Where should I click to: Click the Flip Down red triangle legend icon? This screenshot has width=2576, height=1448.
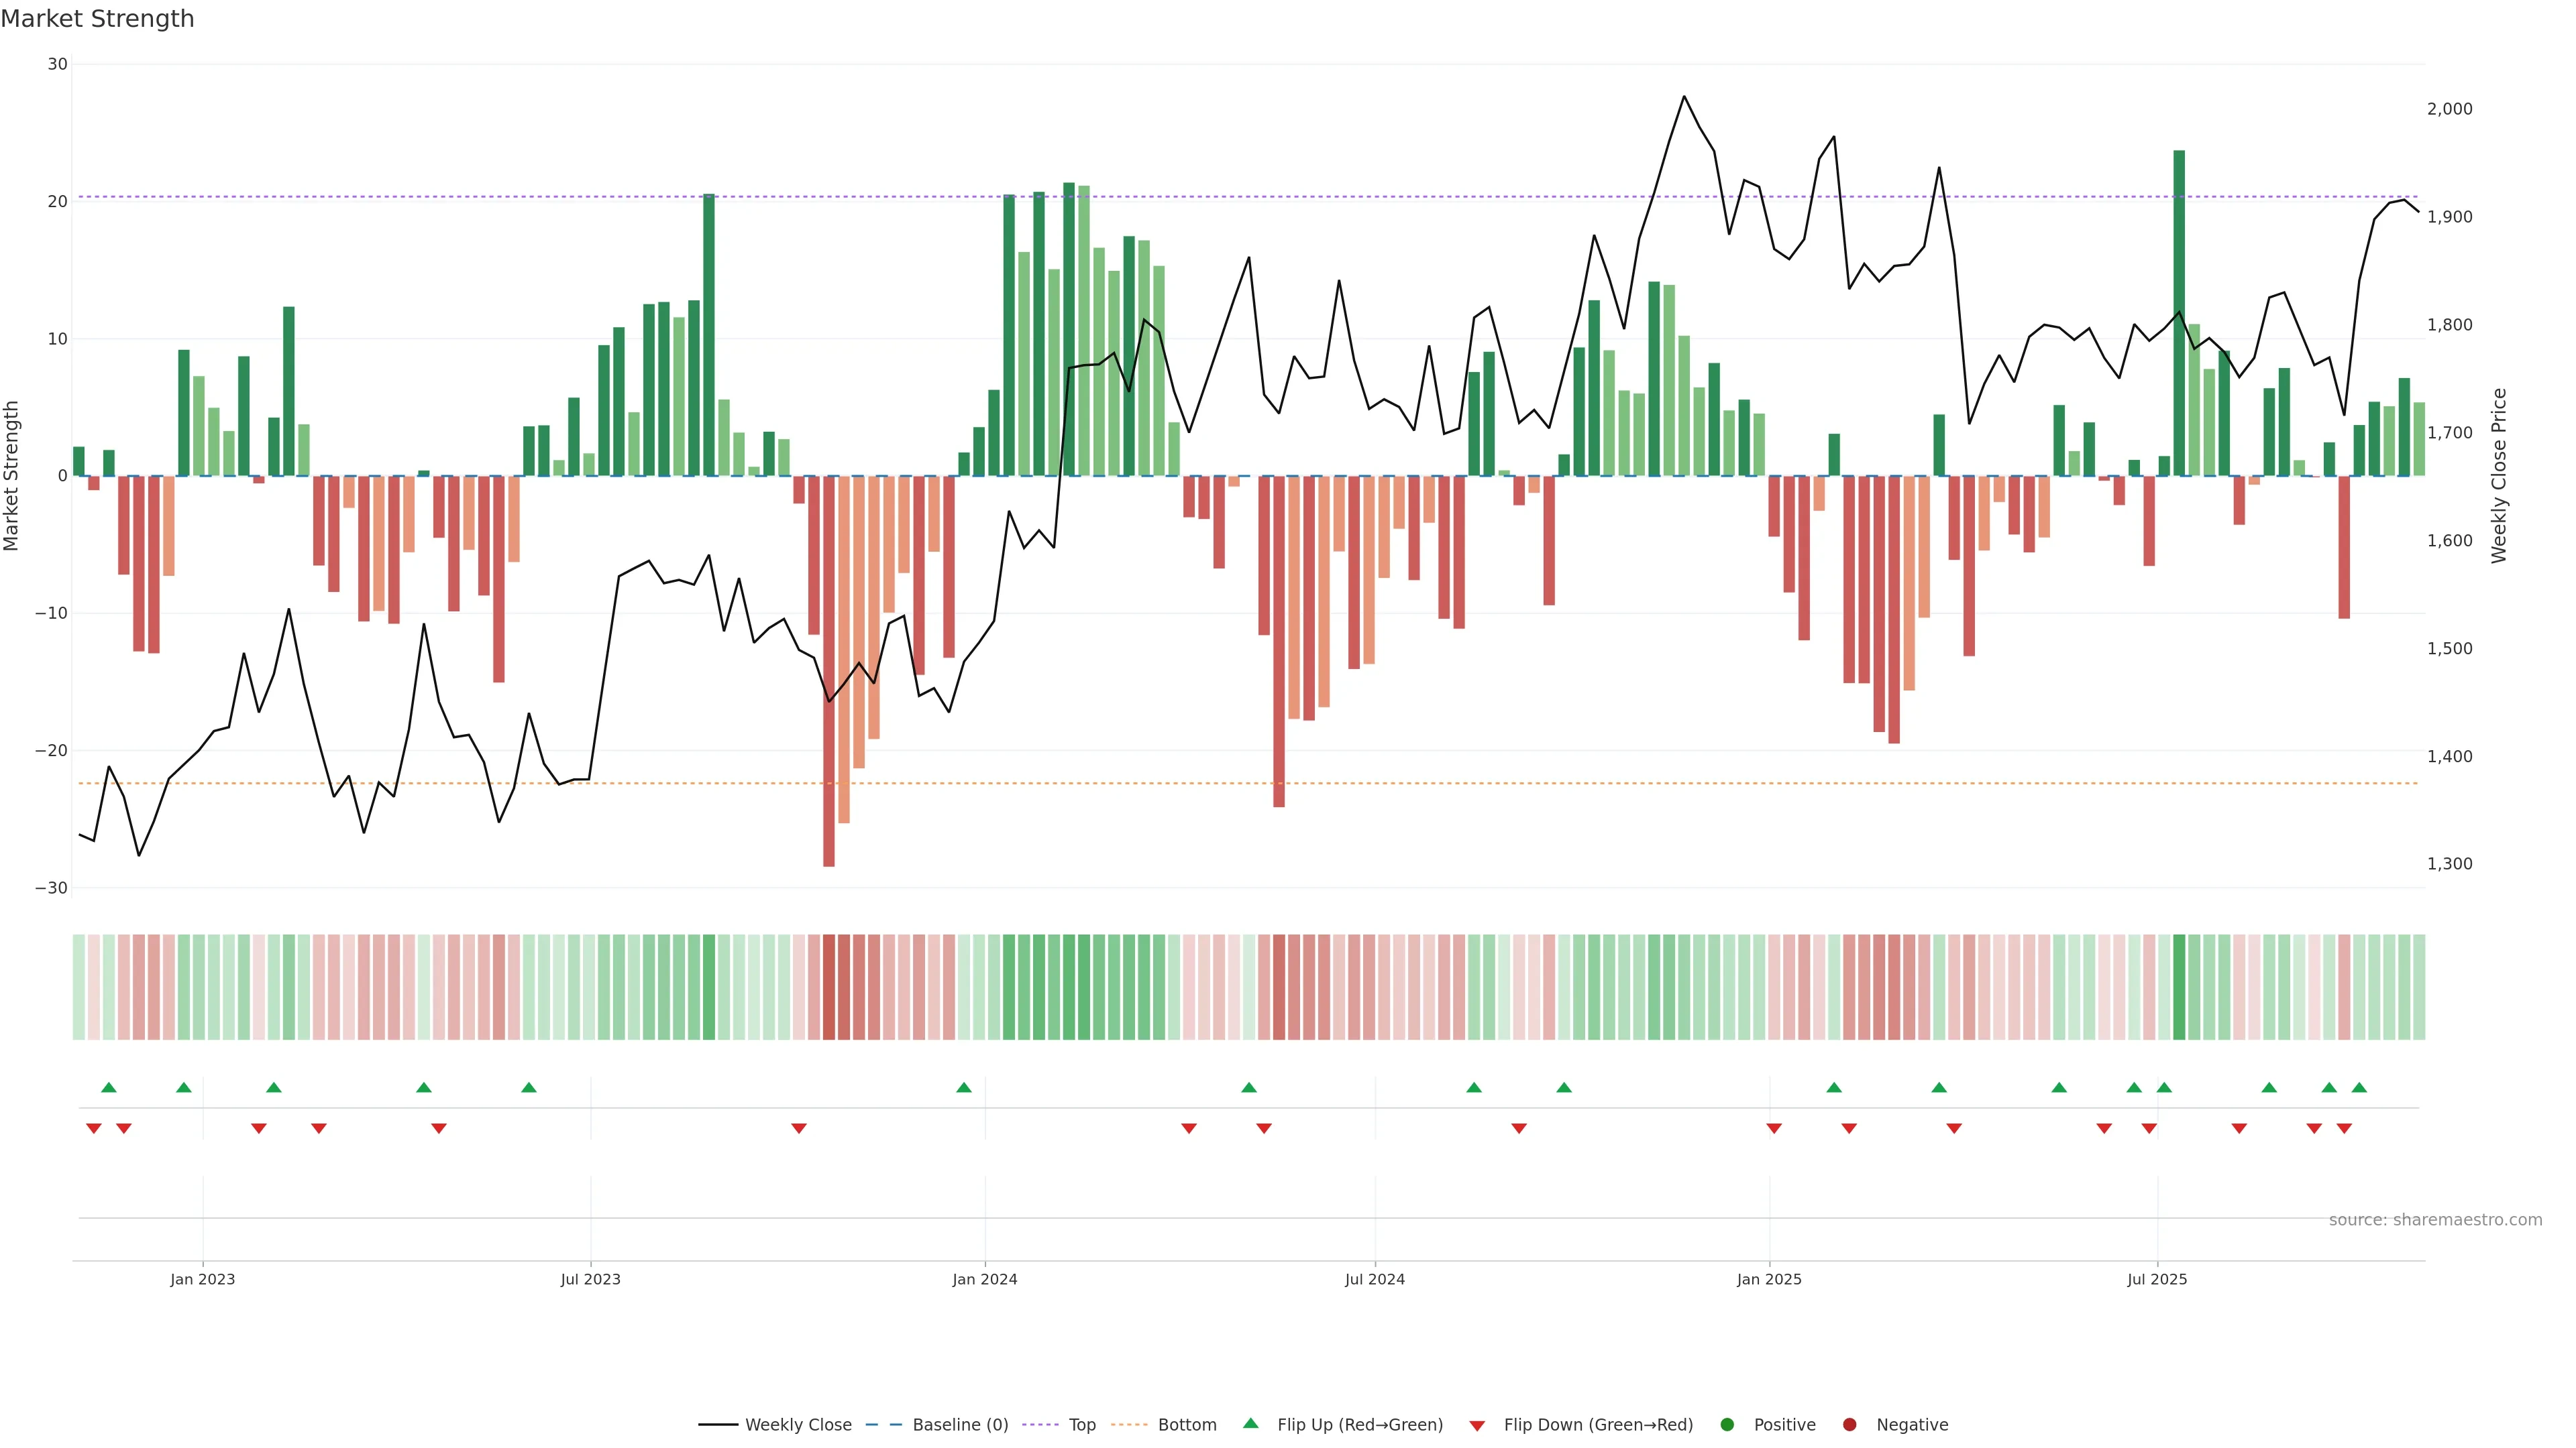[1477, 1426]
